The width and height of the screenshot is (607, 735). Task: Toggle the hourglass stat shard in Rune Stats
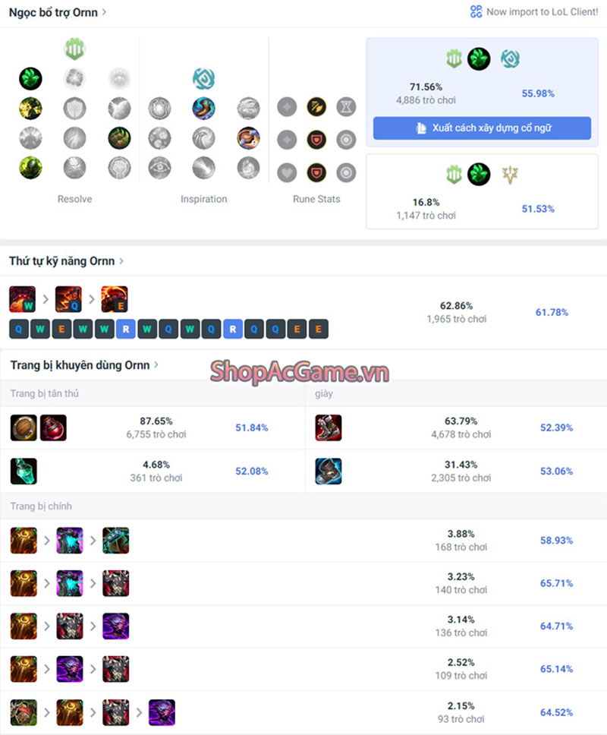point(346,107)
